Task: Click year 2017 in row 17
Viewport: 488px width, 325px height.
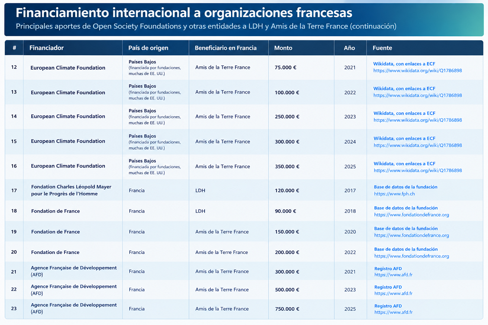Action: [x=350, y=191]
